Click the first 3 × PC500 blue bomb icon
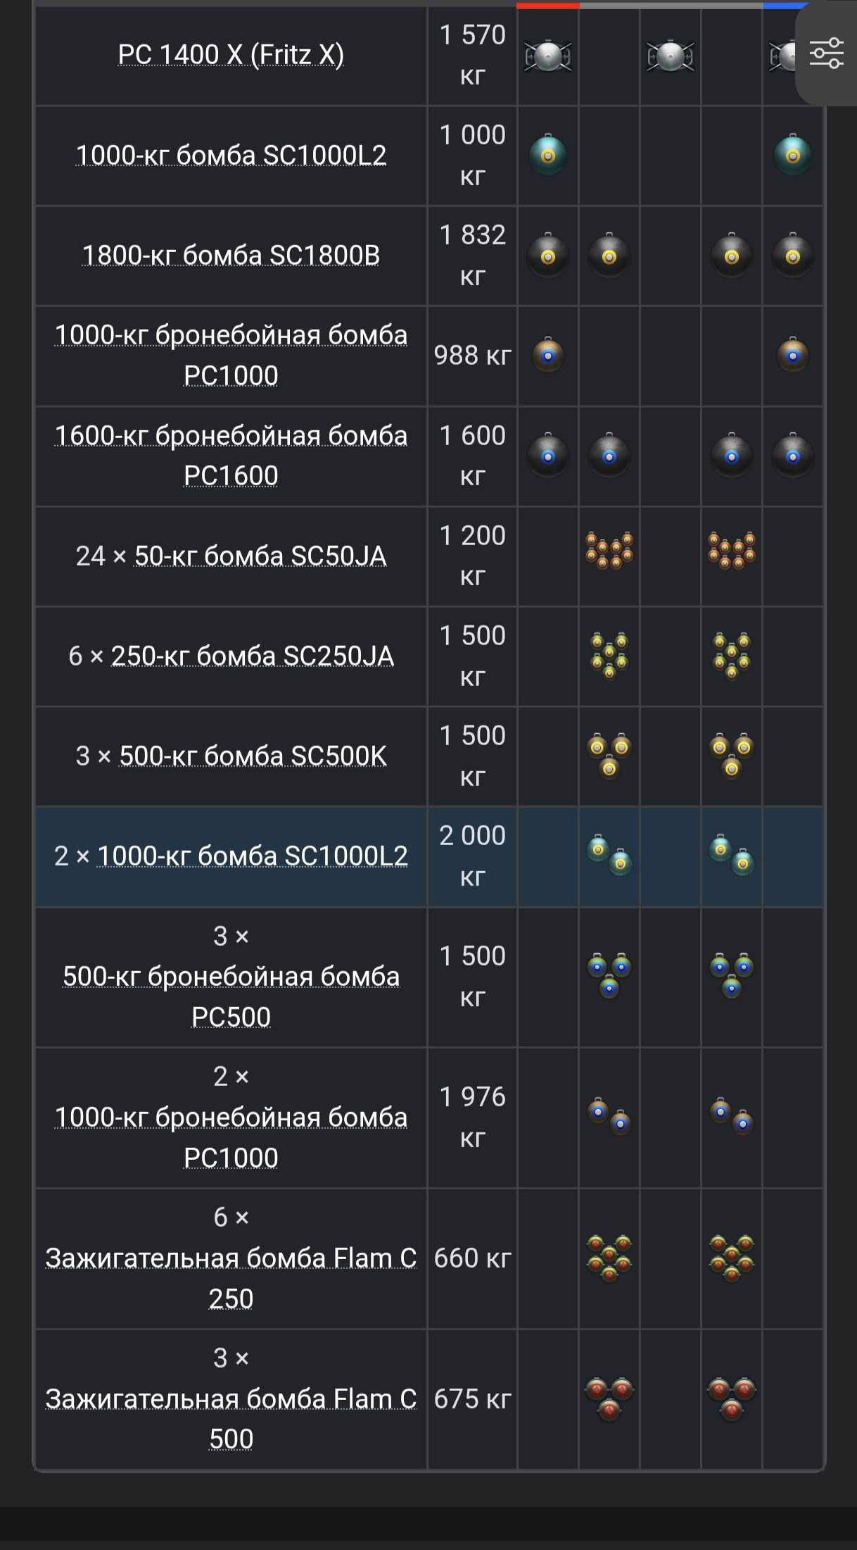Screen dimensions: 857x1550 tap(609, 975)
